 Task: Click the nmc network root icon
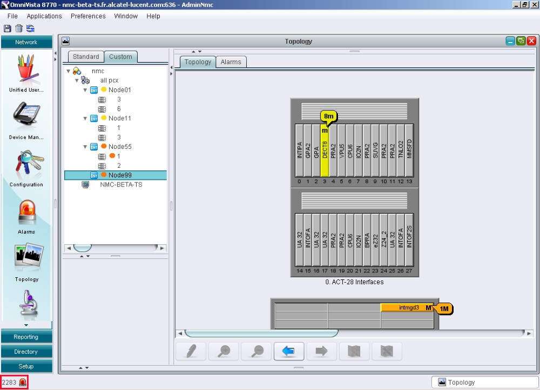[x=77, y=71]
